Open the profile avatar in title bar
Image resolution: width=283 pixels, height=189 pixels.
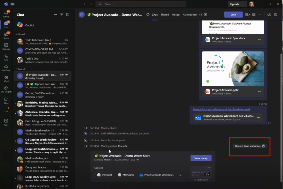click(252, 4)
